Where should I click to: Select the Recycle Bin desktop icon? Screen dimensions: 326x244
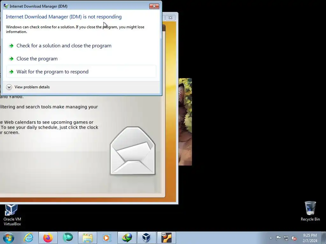pos(310,211)
